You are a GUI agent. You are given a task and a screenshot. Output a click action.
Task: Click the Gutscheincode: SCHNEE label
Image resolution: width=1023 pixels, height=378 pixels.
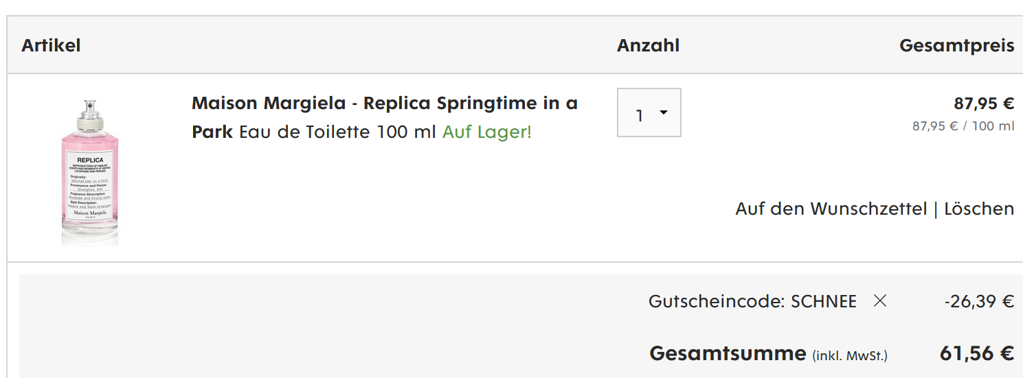(752, 301)
